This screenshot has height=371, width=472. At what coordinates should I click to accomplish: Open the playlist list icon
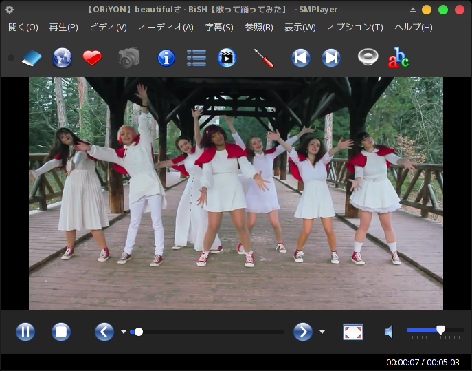point(196,58)
